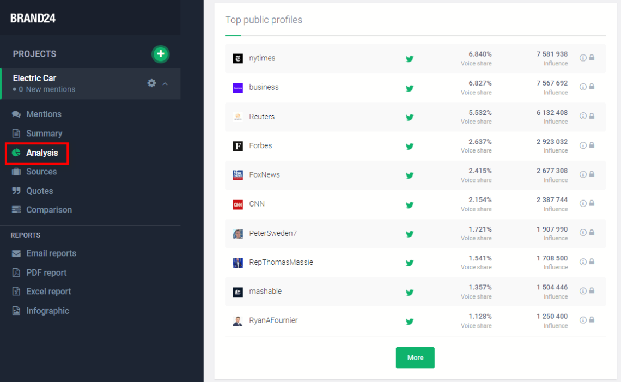Click the lock icon in RepThomasMassie row
The height and width of the screenshot is (382, 621).
(x=592, y=262)
